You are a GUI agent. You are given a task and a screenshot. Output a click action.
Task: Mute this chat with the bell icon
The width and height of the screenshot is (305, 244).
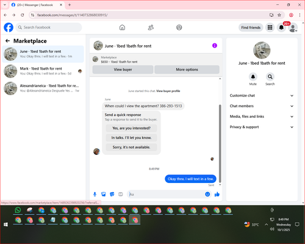tap(253, 77)
